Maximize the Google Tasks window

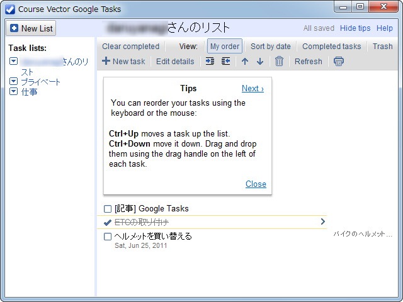[360, 6]
